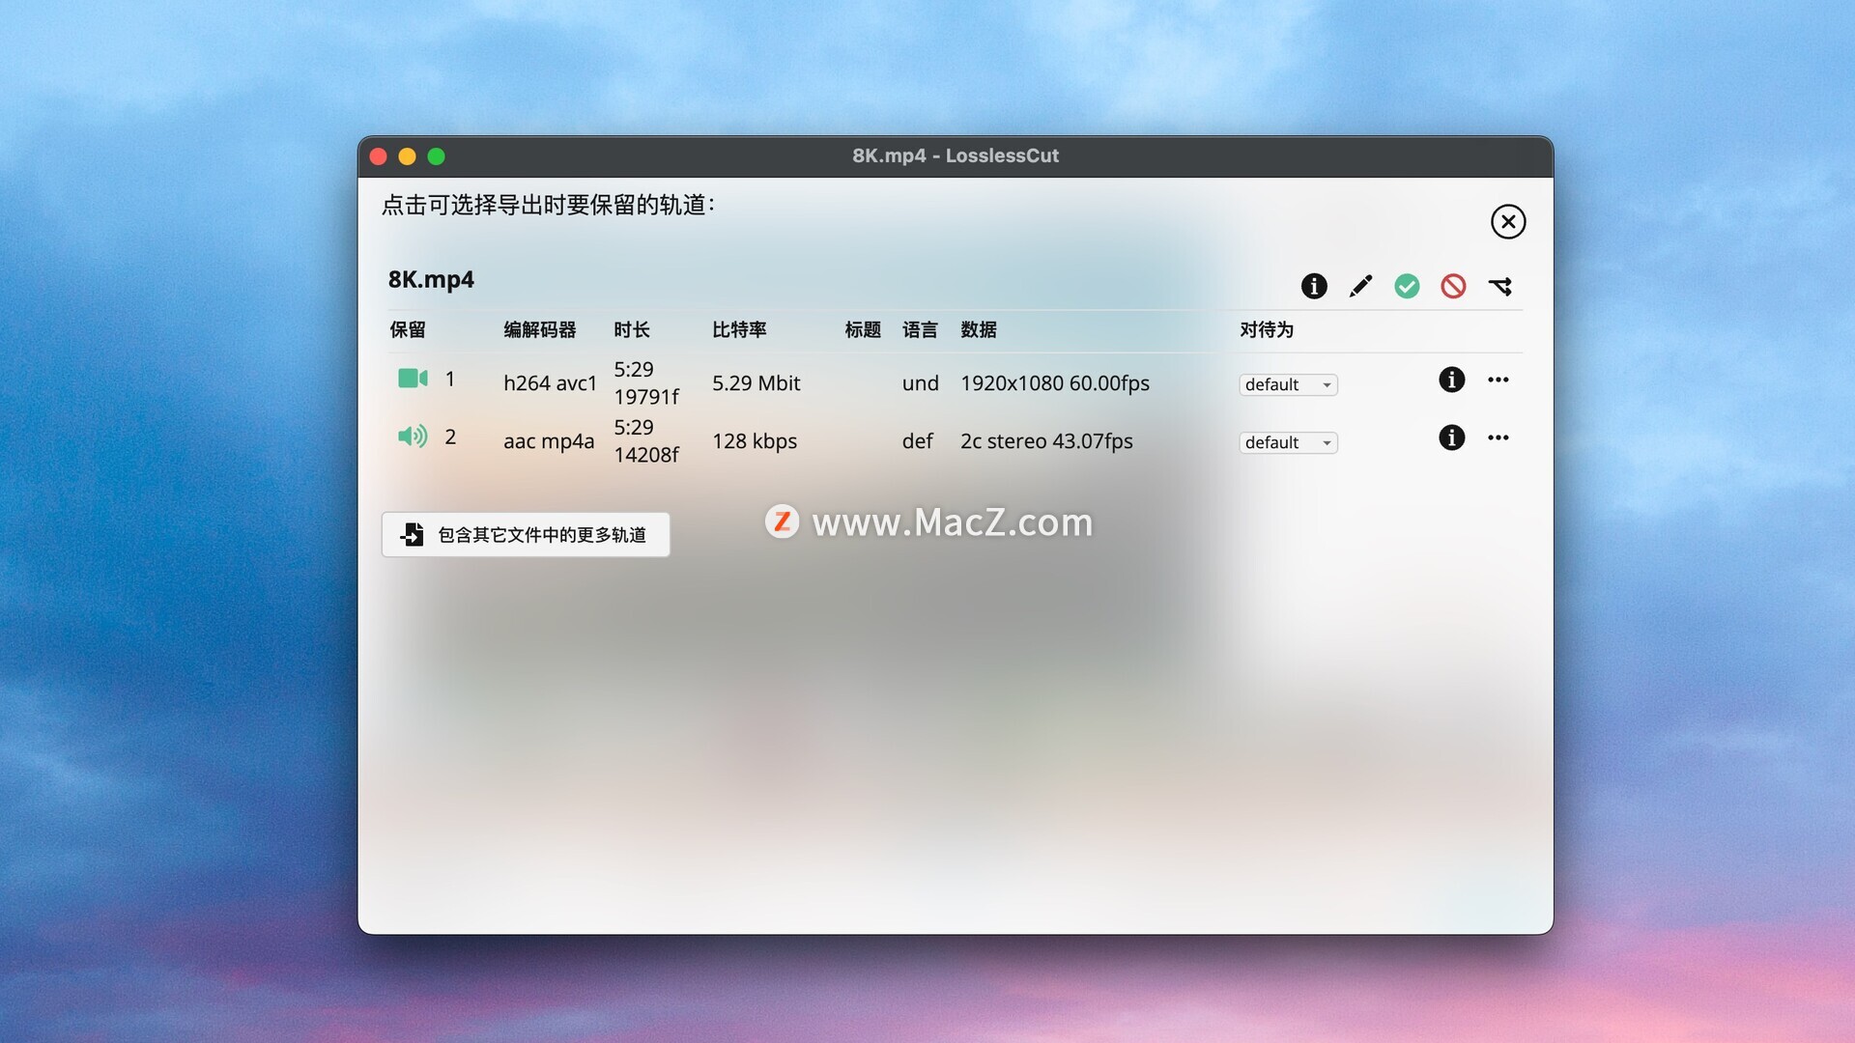This screenshot has height=1043, width=1855.
Task: Click the pencil edit file metadata icon
Action: [1360, 286]
